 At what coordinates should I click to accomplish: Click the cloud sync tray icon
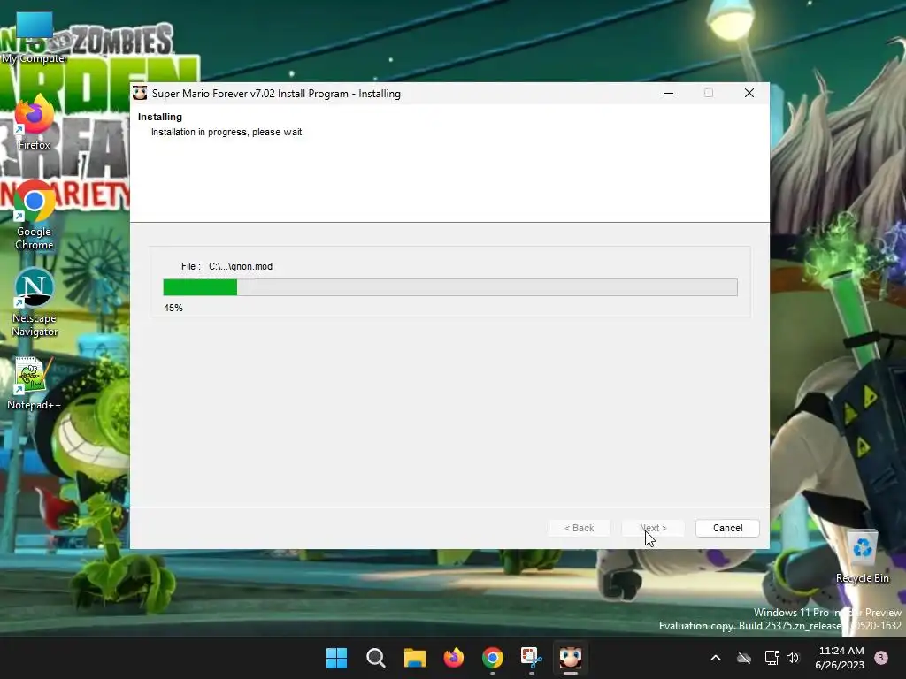pos(744,658)
